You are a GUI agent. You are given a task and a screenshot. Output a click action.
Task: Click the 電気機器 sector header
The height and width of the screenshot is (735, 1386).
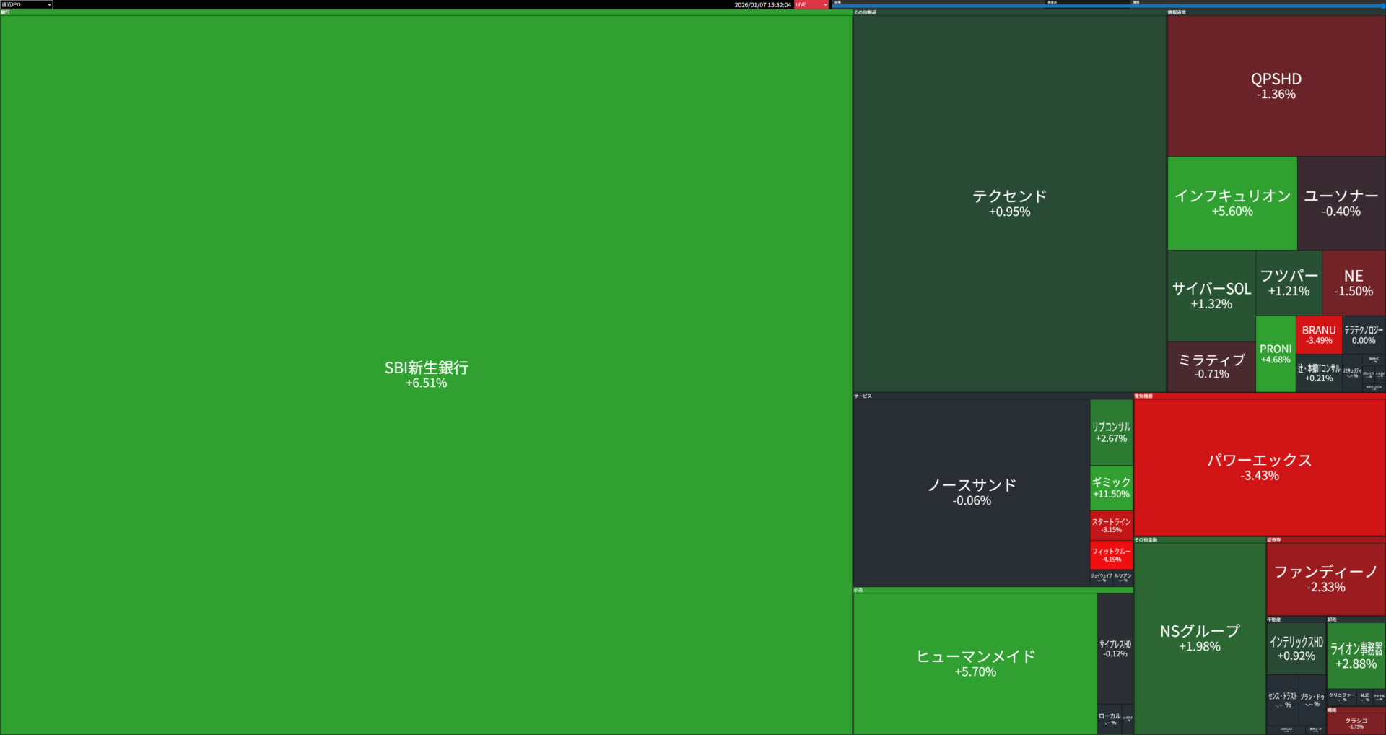1143,396
